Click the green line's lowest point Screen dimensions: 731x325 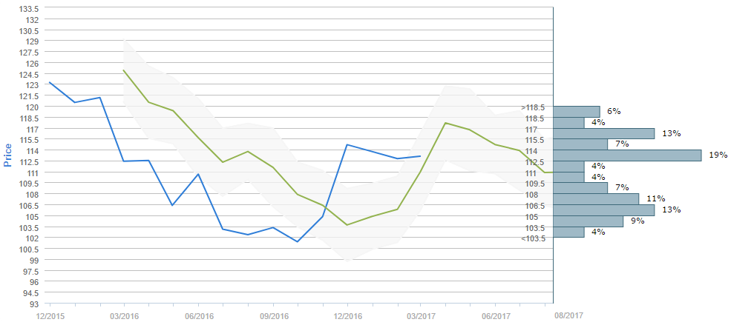[x=347, y=225]
